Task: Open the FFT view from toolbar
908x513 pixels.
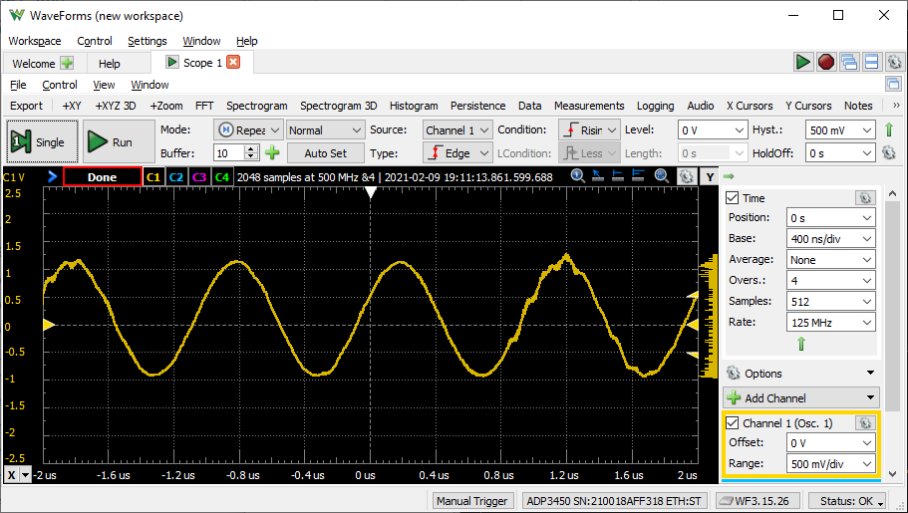Action: [204, 106]
